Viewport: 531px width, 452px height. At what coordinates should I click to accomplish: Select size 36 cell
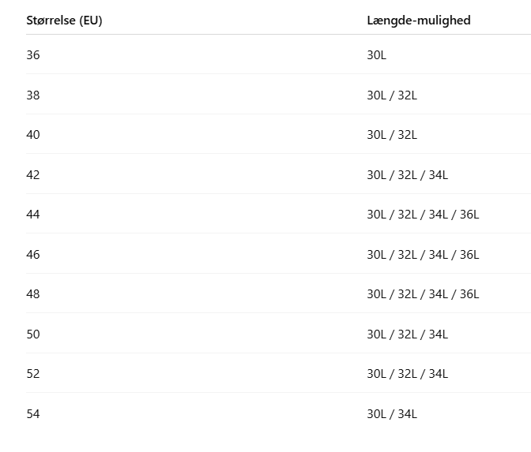(32, 55)
